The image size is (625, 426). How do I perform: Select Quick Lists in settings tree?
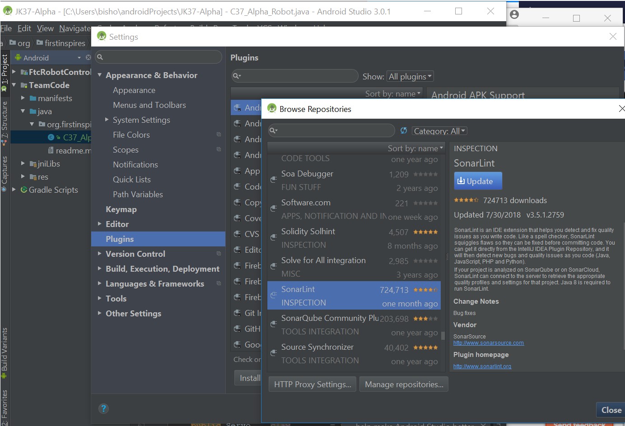pos(132,179)
